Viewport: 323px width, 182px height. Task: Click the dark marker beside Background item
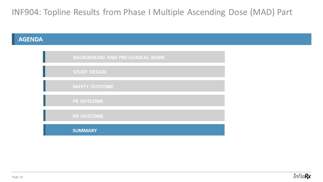click(x=44, y=57)
